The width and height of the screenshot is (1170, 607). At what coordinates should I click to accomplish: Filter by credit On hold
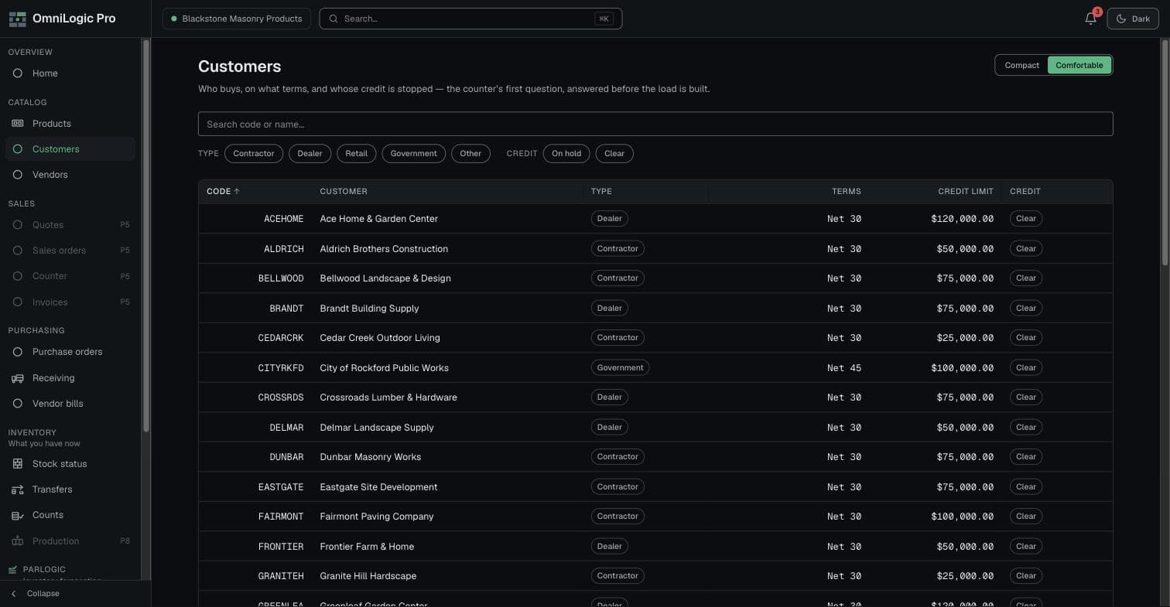tap(566, 154)
